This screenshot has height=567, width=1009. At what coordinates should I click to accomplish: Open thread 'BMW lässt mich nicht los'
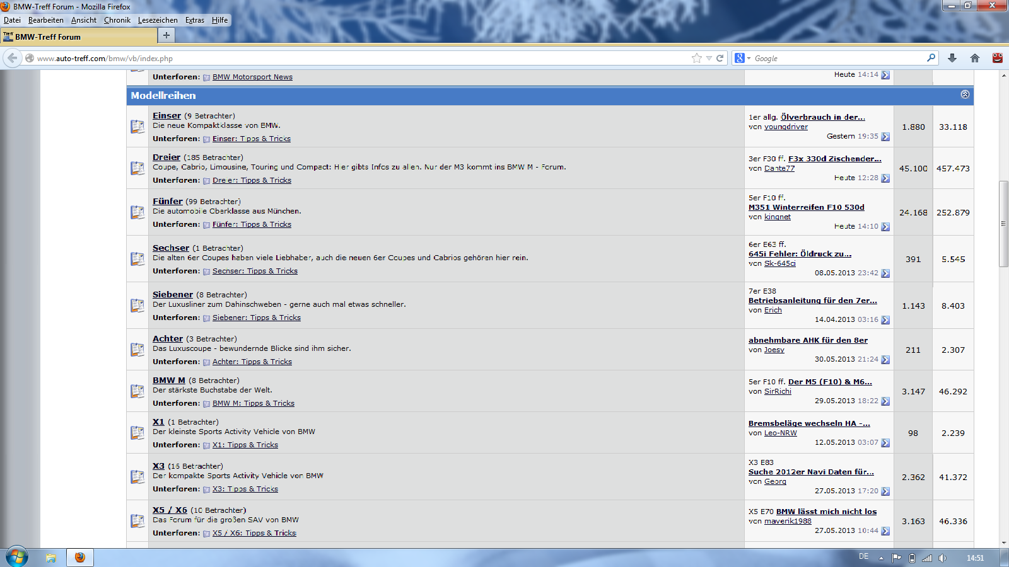pyautogui.click(x=826, y=512)
